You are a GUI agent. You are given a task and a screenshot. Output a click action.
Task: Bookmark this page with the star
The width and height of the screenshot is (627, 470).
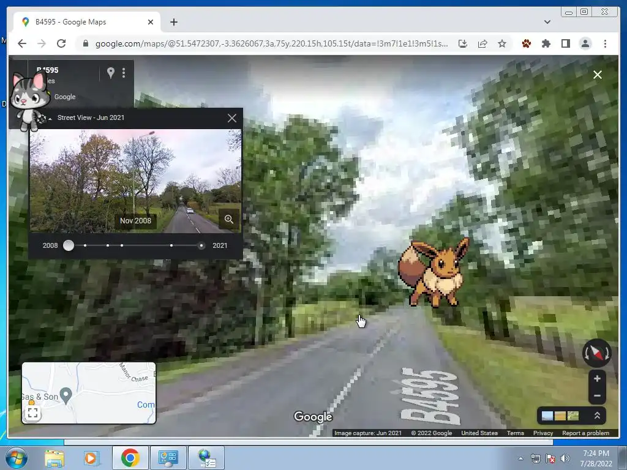502,43
